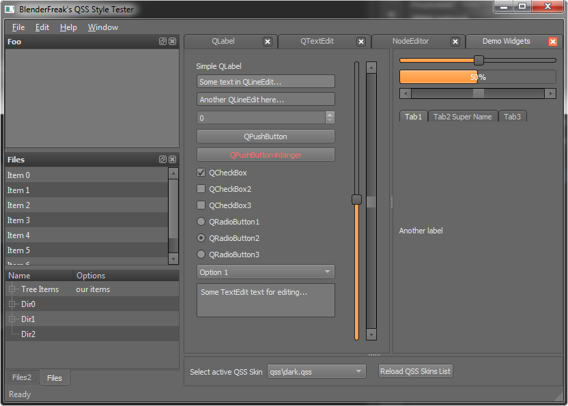Close the QTextEdit tab

pyautogui.click(x=361, y=42)
